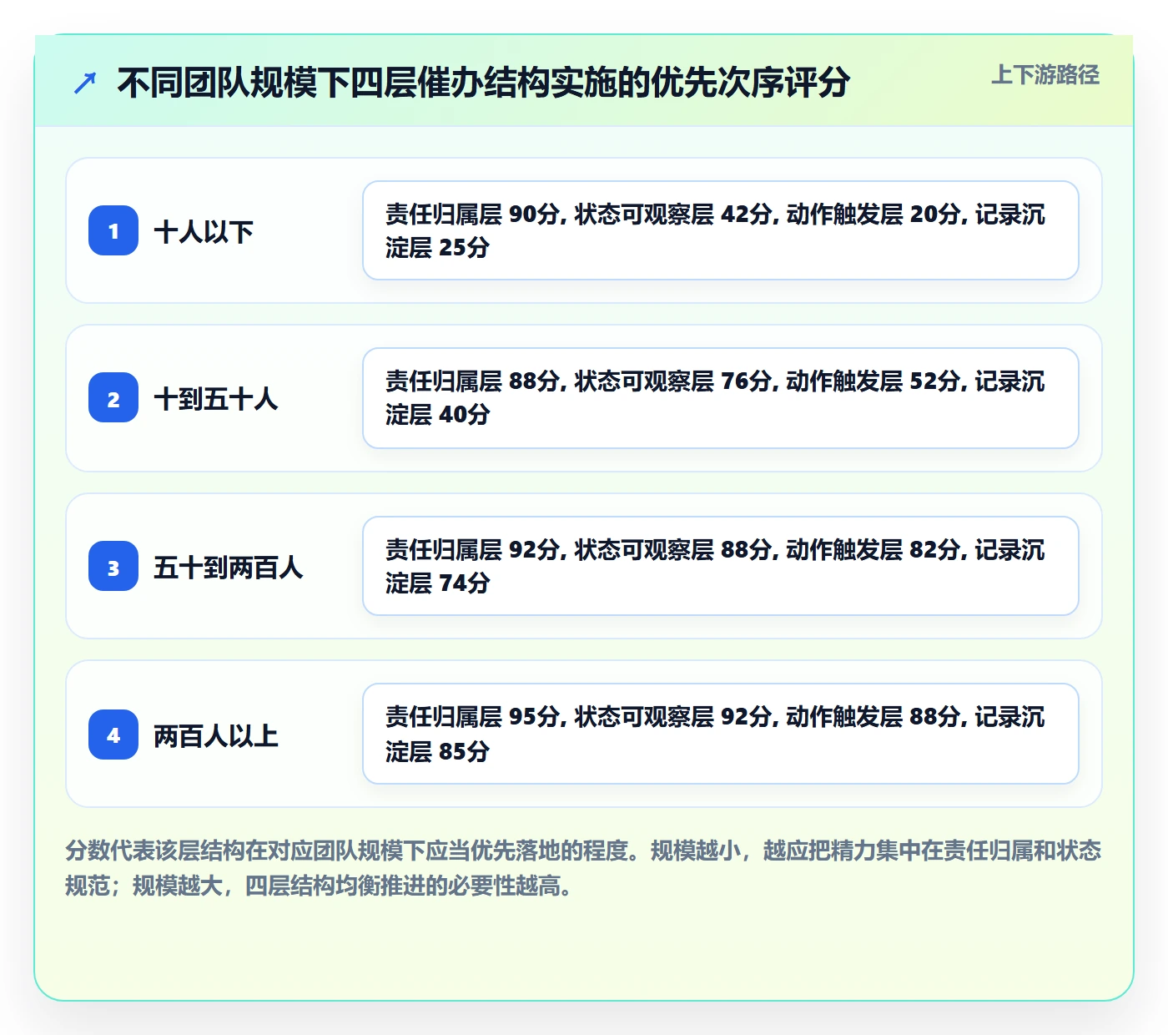Select score box with 责任归属层 95分

[721, 734]
